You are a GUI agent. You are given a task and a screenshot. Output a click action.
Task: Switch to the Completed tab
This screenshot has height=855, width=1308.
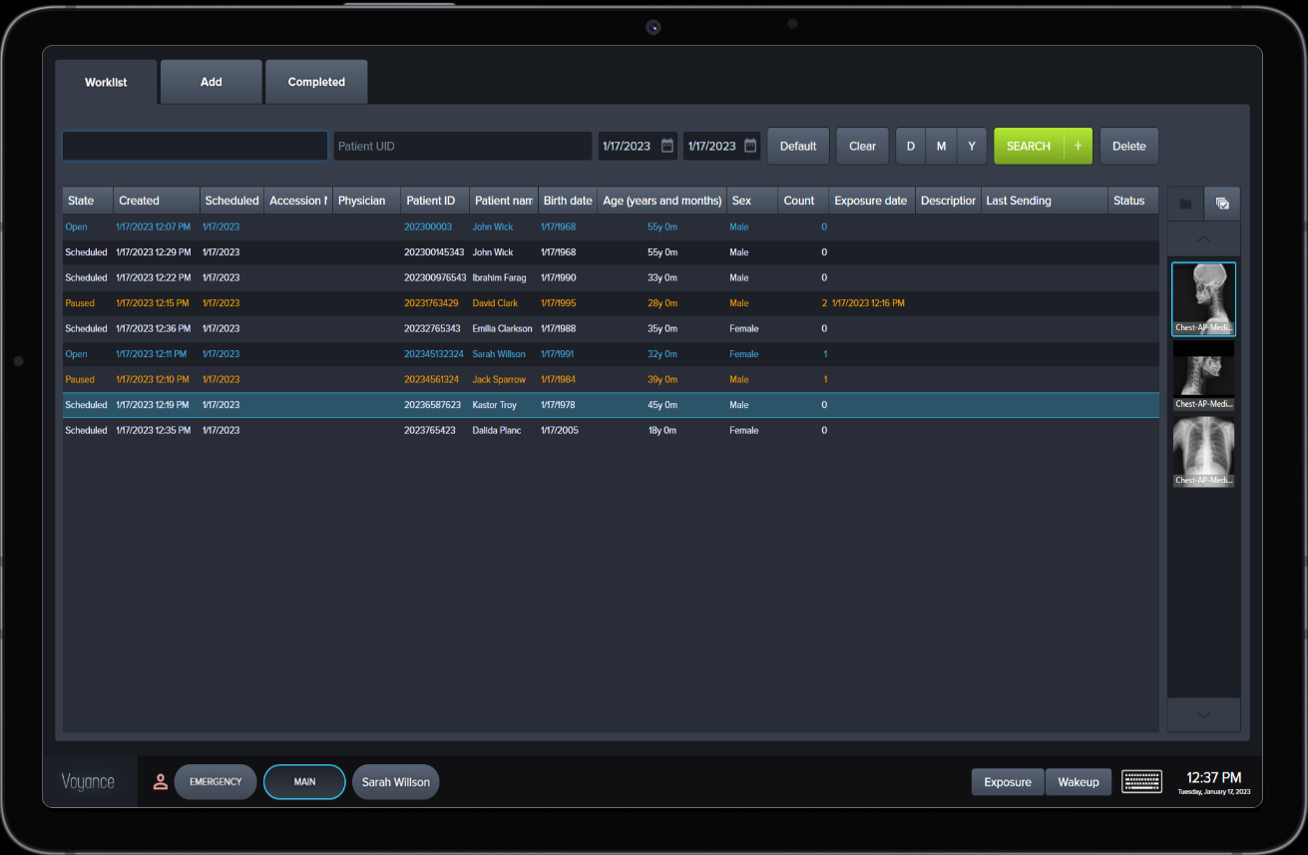point(316,82)
